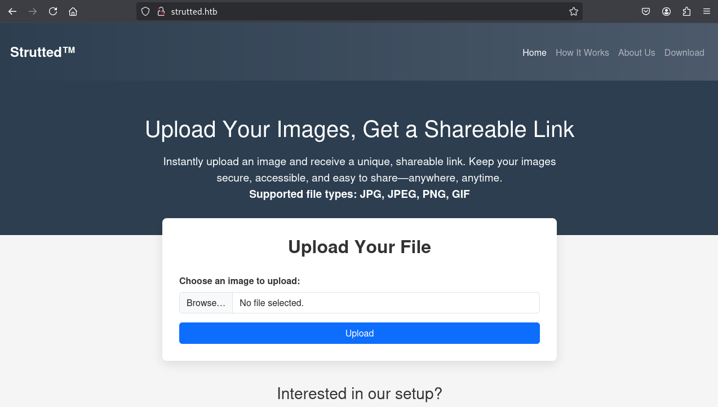Click the browser back arrow

tap(12, 11)
